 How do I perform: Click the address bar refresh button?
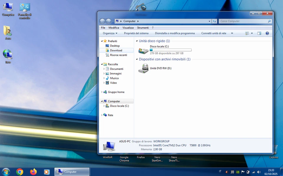coord(215,21)
